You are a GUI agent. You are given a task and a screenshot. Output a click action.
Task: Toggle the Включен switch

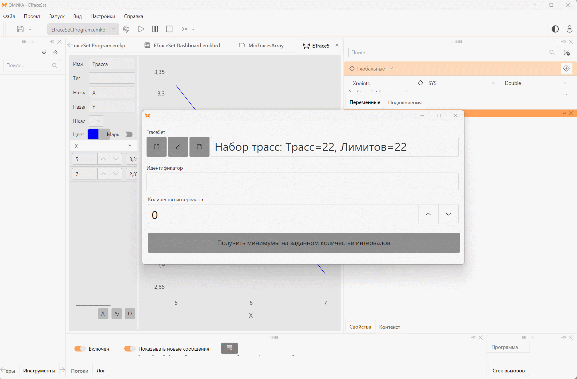[x=80, y=349]
